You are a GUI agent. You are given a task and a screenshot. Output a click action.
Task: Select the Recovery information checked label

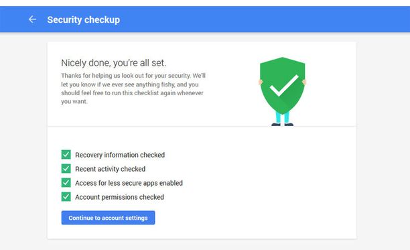(x=120, y=155)
